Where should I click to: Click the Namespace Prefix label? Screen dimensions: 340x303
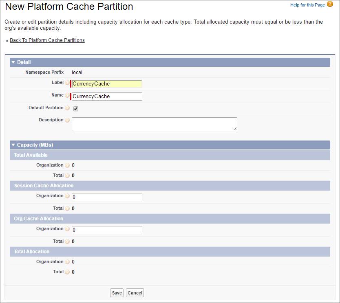pyautogui.click(x=44, y=72)
